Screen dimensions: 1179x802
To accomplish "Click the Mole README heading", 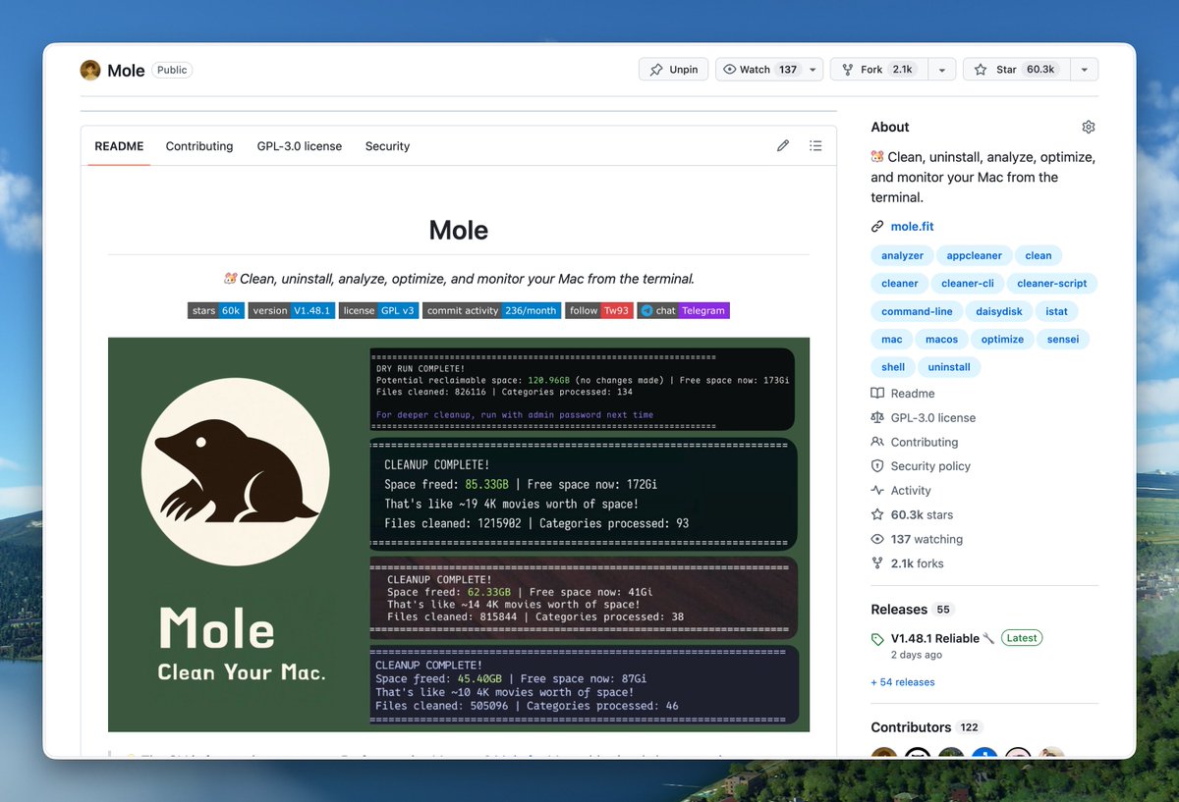I will 459,231.
